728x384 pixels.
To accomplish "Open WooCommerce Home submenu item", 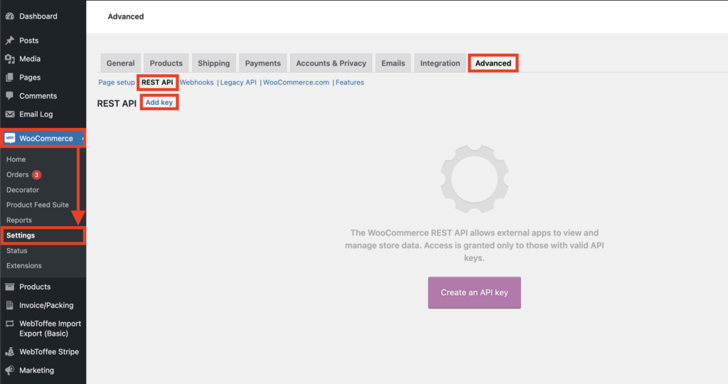I will point(16,159).
